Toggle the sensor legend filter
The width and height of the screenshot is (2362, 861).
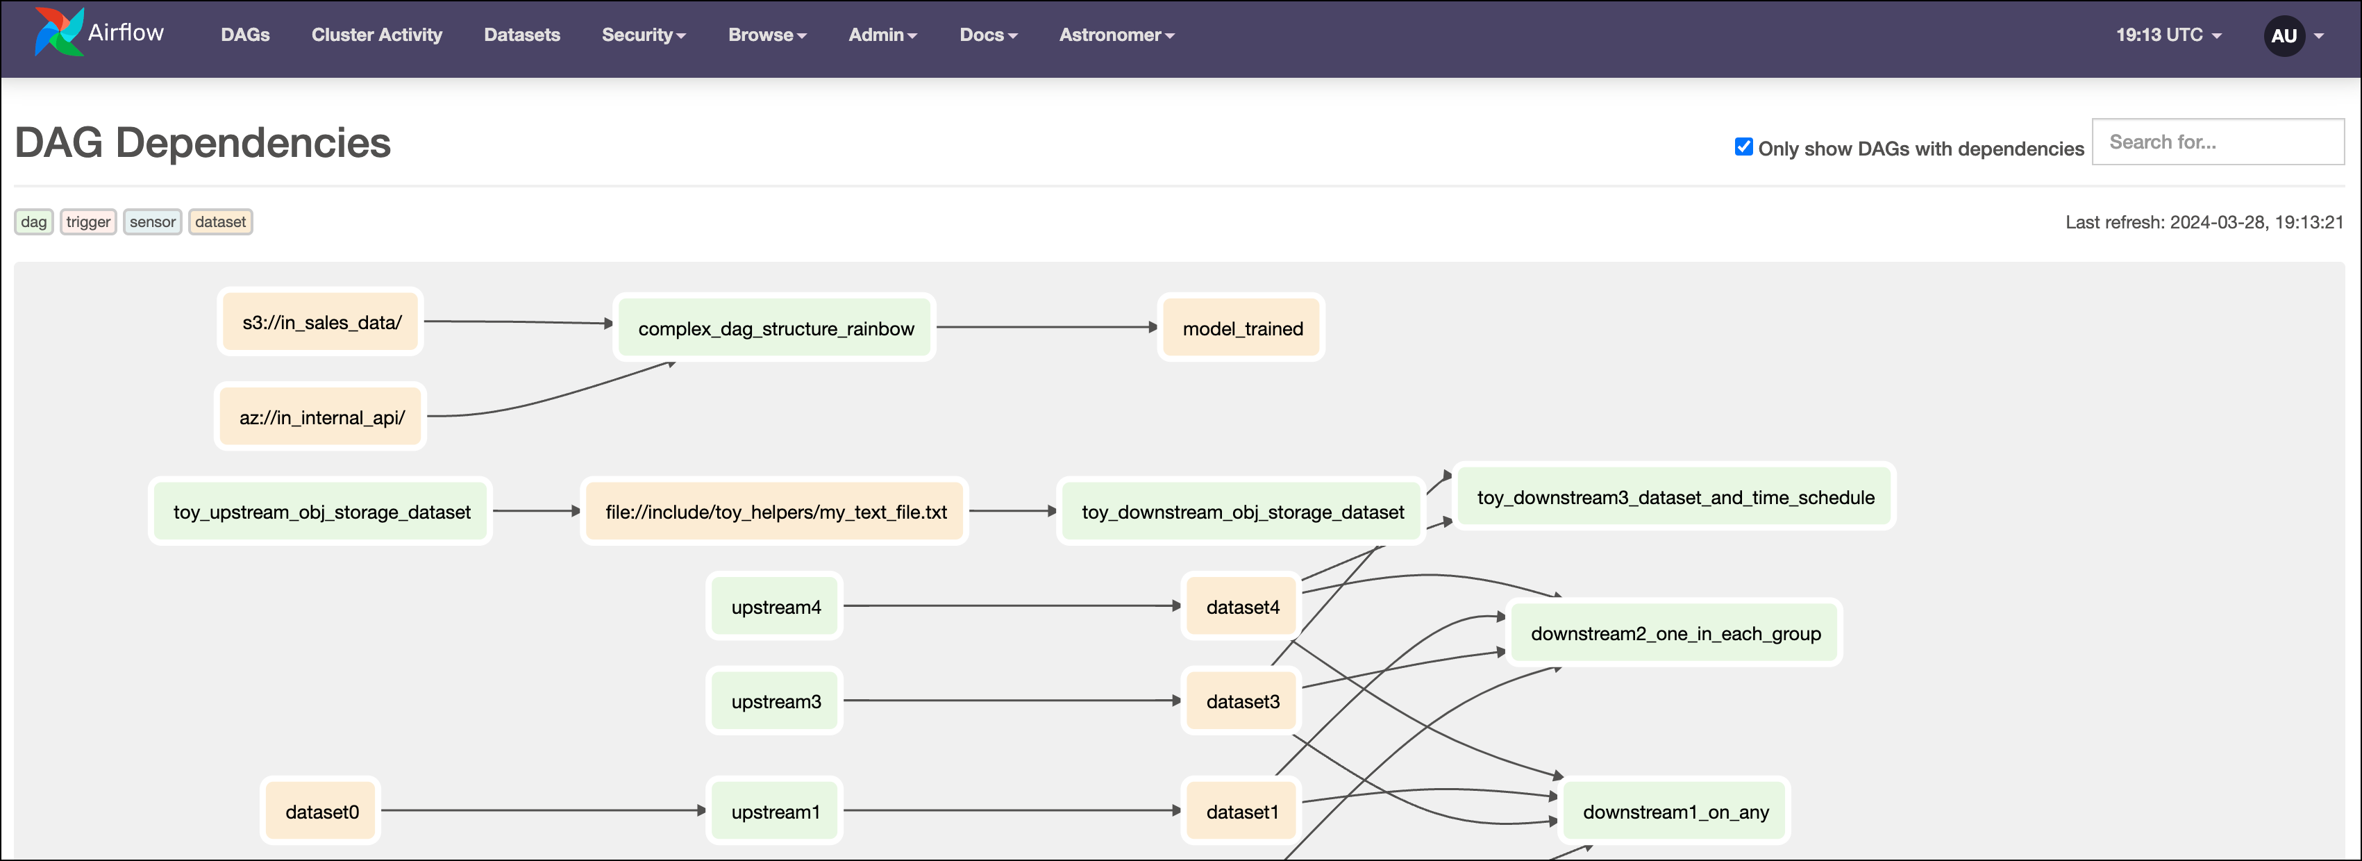[152, 221]
